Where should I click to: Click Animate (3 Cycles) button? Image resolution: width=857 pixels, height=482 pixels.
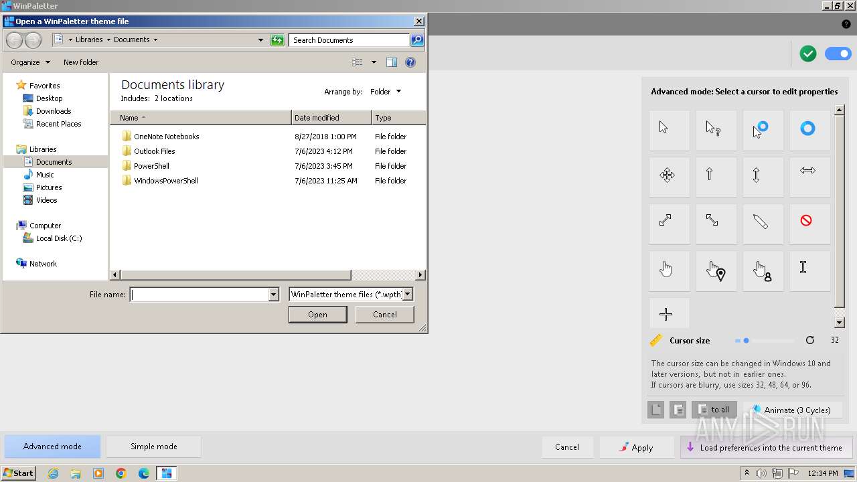(x=792, y=410)
